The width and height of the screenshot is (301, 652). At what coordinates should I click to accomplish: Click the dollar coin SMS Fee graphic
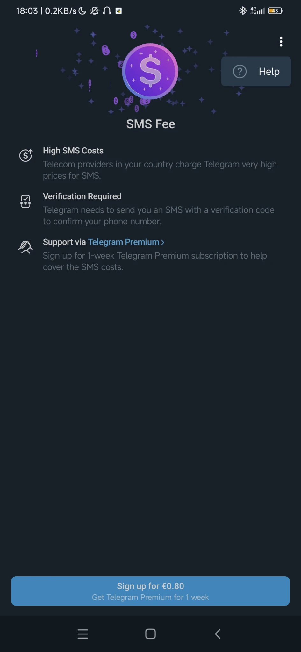click(150, 71)
